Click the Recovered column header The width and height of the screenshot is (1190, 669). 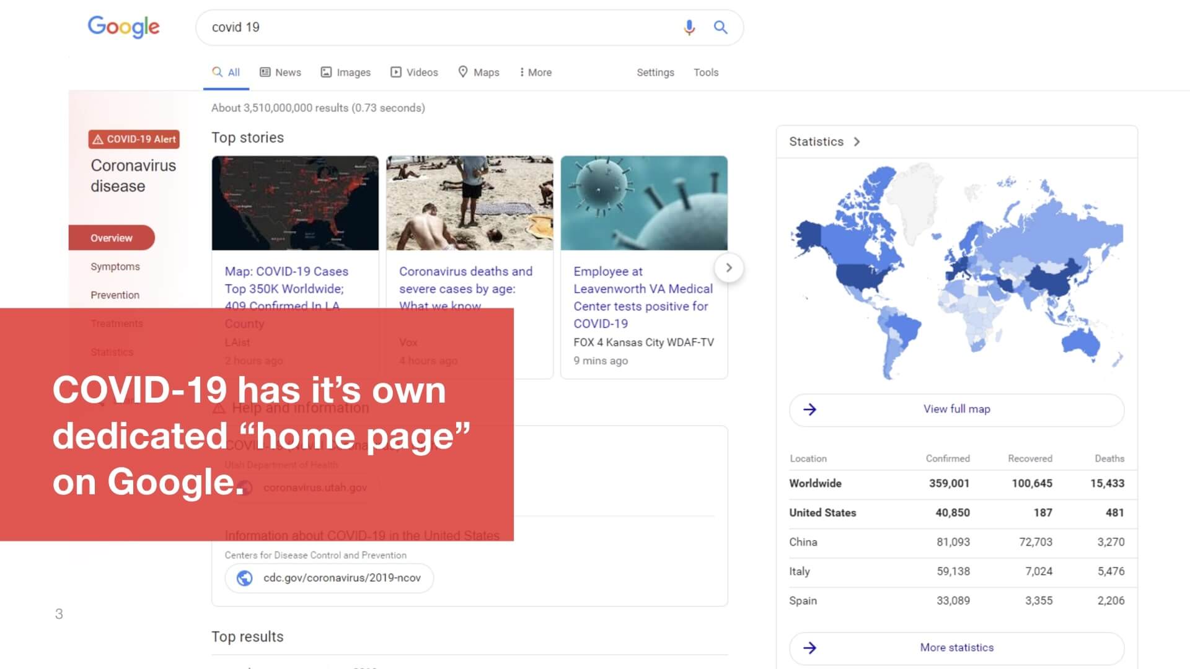1029,458
